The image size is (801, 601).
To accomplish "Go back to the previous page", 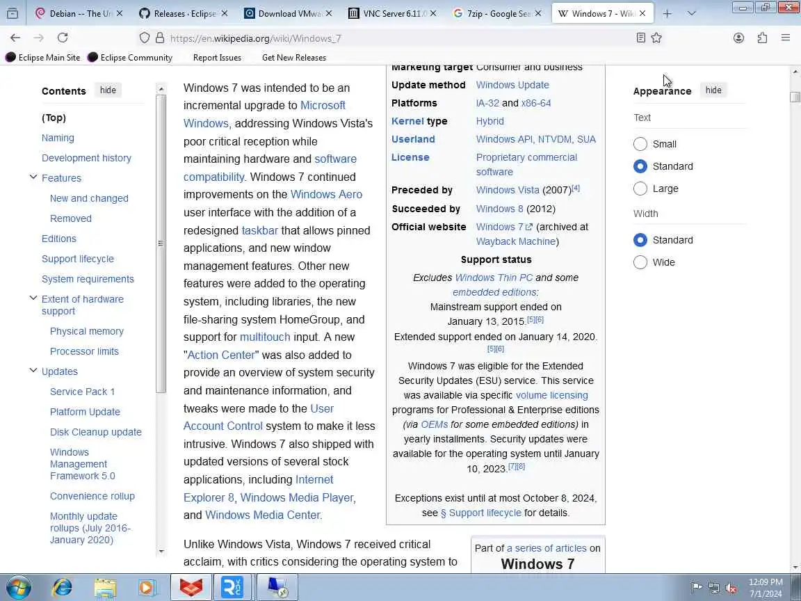I will click(x=15, y=38).
